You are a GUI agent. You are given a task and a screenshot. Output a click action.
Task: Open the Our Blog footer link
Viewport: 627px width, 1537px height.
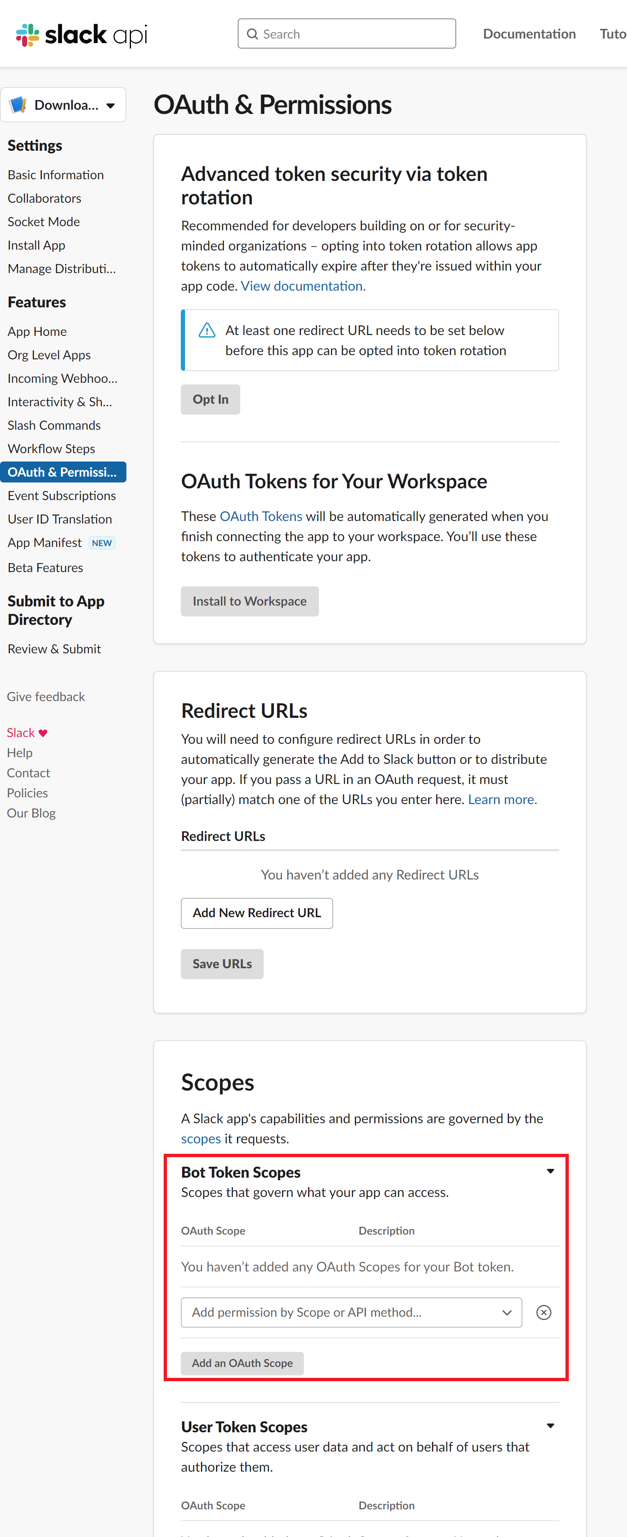(x=31, y=813)
